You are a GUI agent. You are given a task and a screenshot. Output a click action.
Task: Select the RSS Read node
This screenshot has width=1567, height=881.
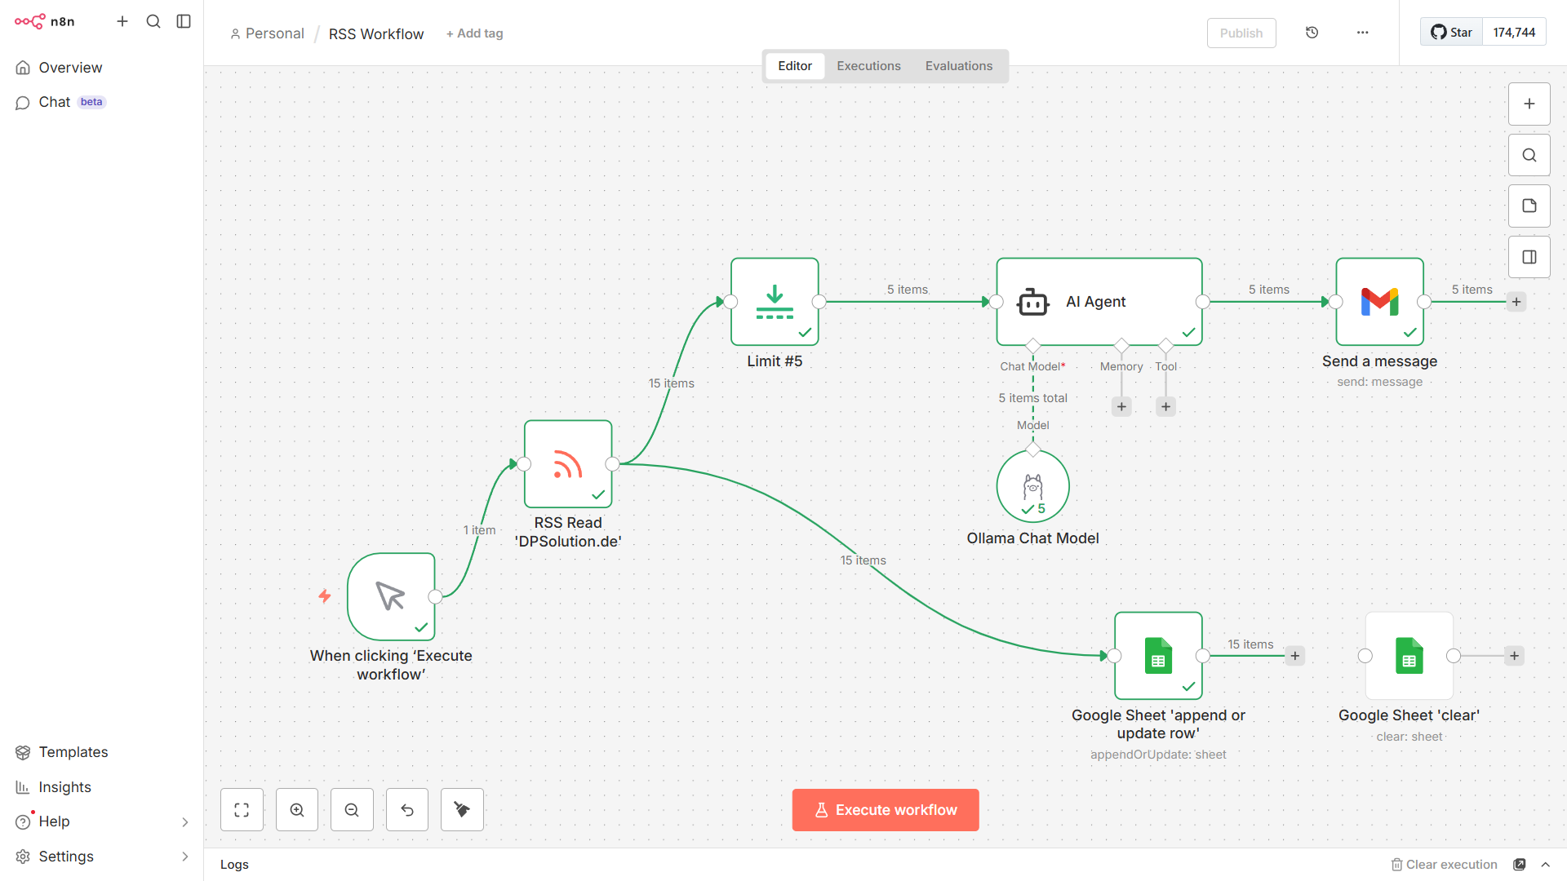pos(568,464)
